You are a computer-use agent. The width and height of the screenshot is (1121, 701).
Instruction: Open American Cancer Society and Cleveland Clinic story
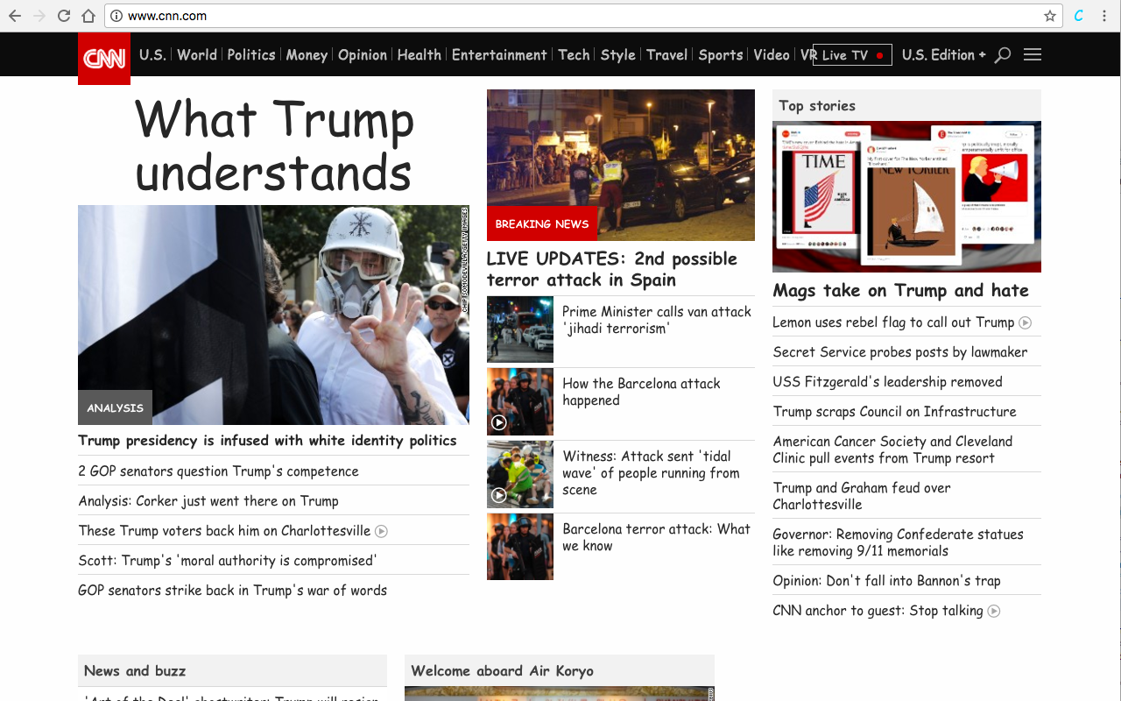(892, 450)
